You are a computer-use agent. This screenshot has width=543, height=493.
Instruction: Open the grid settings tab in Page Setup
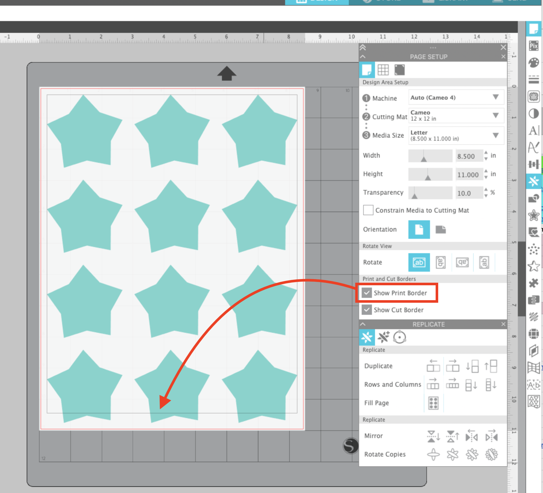point(383,70)
